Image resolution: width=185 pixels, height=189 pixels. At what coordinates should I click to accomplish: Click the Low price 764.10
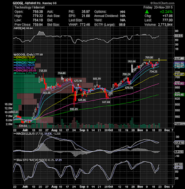coord(38,20)
